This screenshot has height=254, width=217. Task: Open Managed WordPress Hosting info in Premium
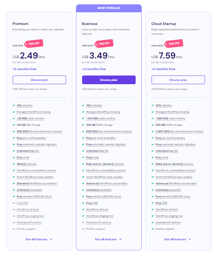(x=34, y=112)
